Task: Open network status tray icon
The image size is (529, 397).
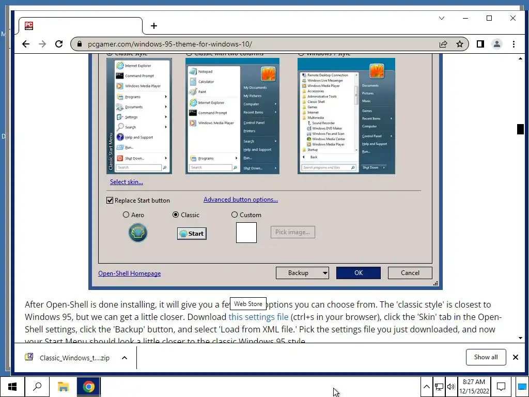Action: [x=439, y=387]
